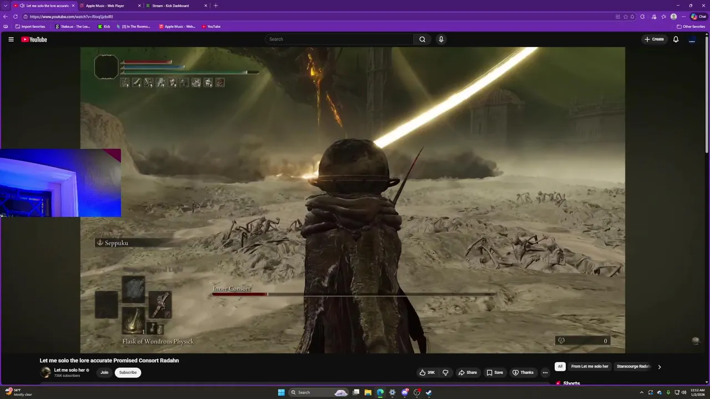Select the Let me solo the lore tab
Viewport: 710px width, 399px height.
pyautogui.click(x=44, y=6)
